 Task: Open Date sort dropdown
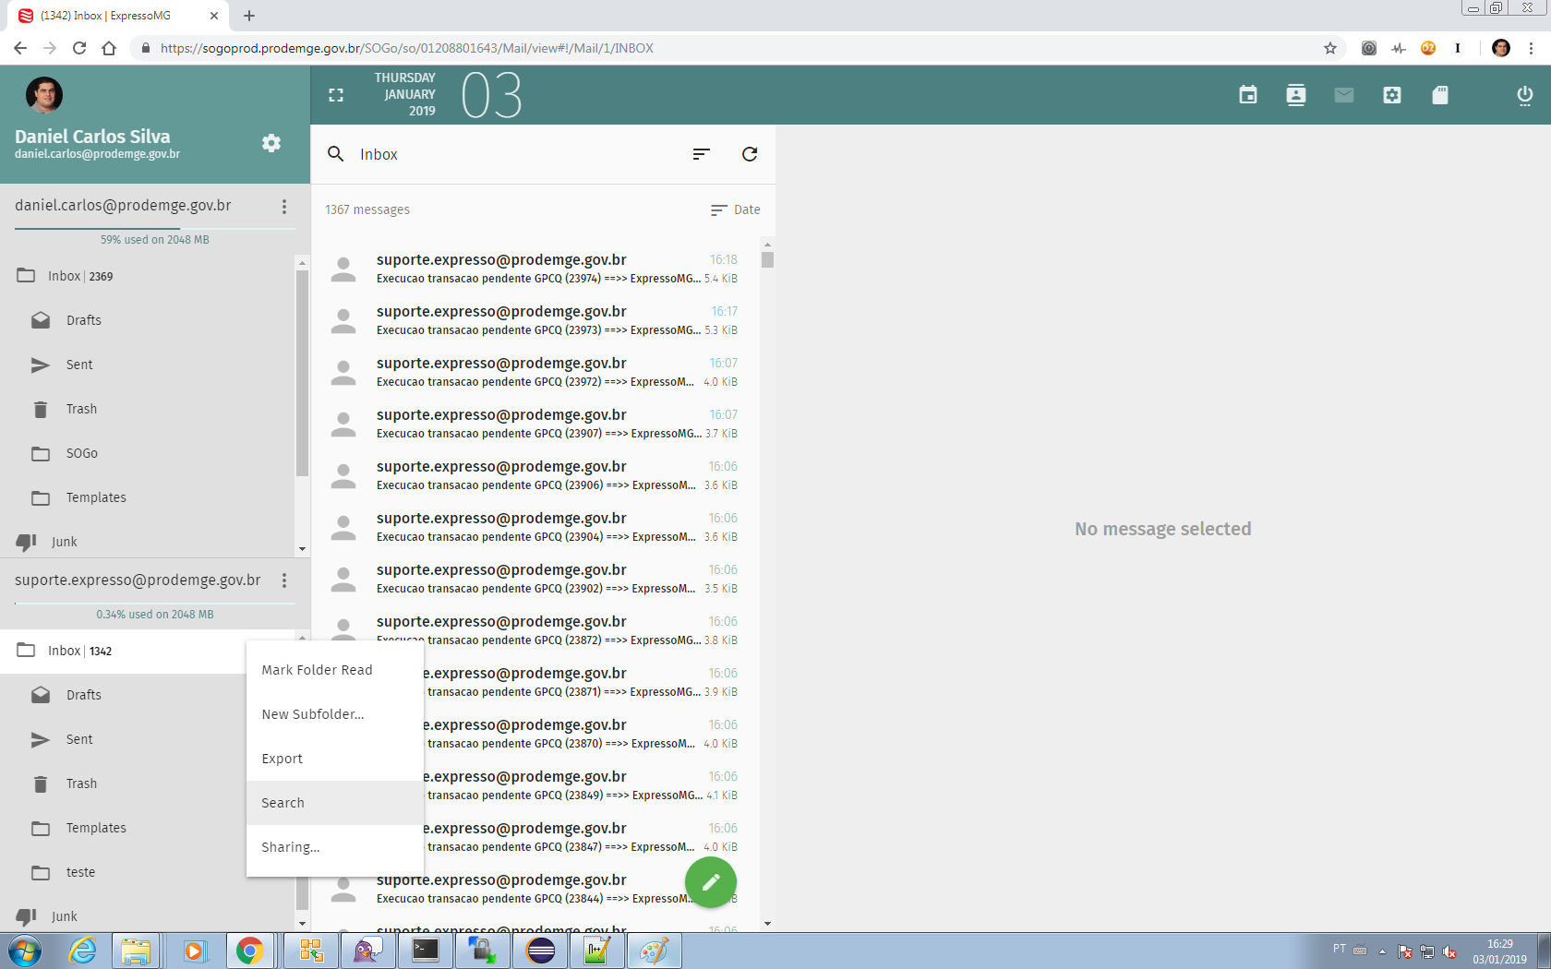[x=736, y=210]
